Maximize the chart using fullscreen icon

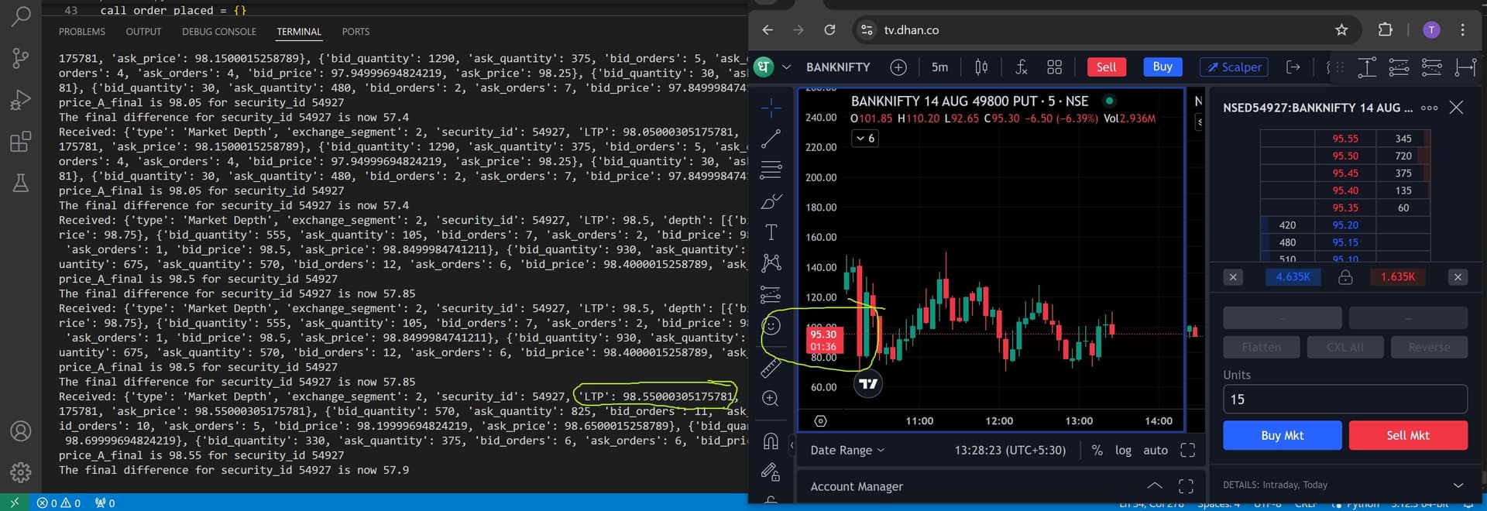coord(1187,451)
